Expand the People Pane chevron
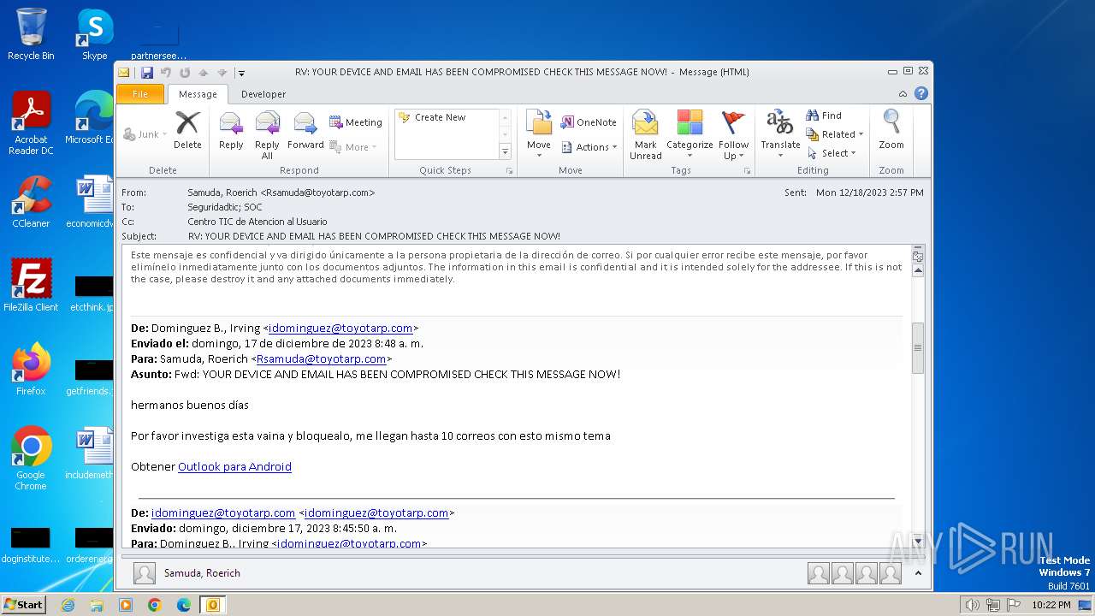Viewport: 1095px width, 616px height. (x=918, y=573)
